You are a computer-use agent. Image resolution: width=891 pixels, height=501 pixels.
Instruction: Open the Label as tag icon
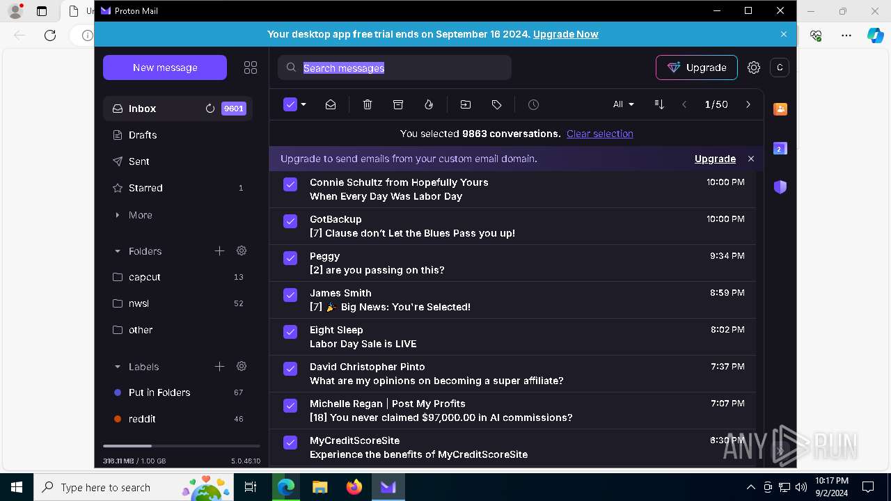[x=496, y=104]
